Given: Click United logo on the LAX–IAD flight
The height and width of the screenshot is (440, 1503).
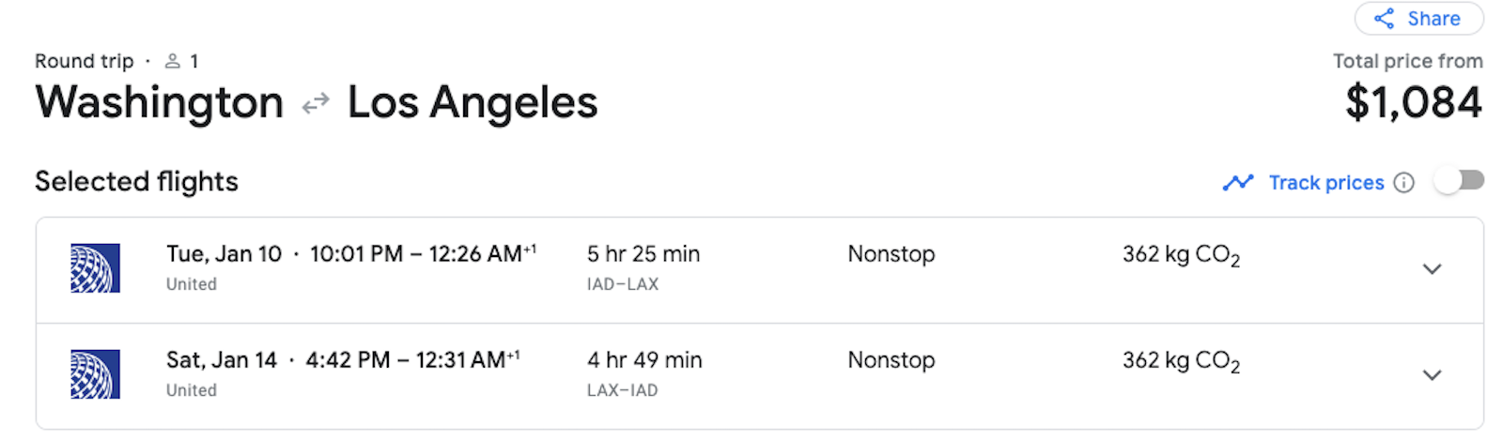Looking at the screenshot, I should click(x=95, y=374).
